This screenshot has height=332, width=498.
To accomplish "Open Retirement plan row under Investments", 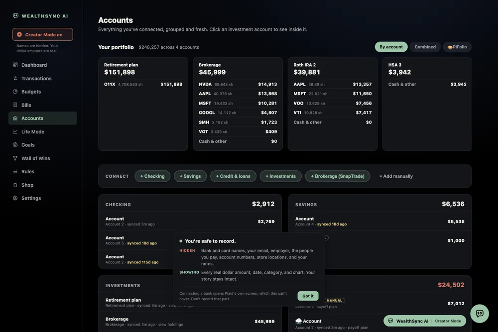I will [136, 303].
